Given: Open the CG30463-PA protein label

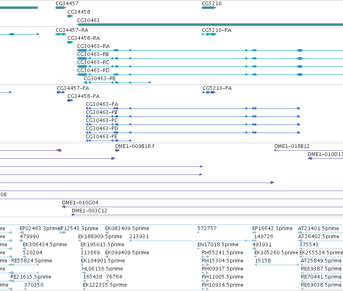Looking at the screenshot, I should click(x=102, y=104).
